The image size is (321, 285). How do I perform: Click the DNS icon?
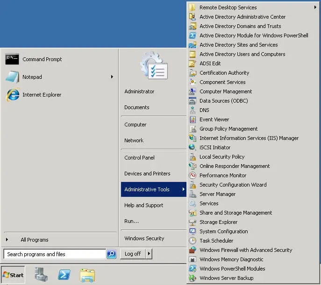tap(193, 110)
